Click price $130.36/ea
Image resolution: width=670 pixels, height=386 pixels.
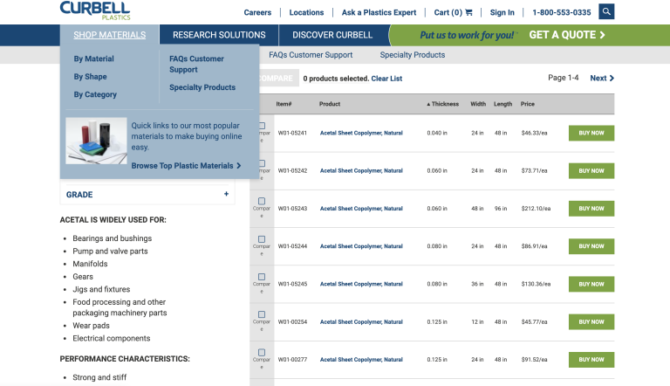(x=536, y=284)
